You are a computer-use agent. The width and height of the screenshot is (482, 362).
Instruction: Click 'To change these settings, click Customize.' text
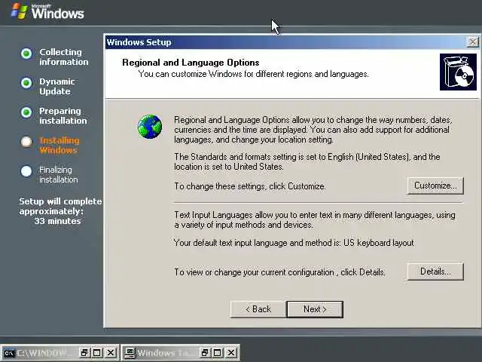click(x=250, y=186)
